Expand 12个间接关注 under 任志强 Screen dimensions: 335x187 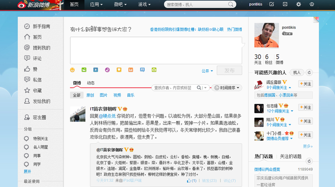pos(280,111)
